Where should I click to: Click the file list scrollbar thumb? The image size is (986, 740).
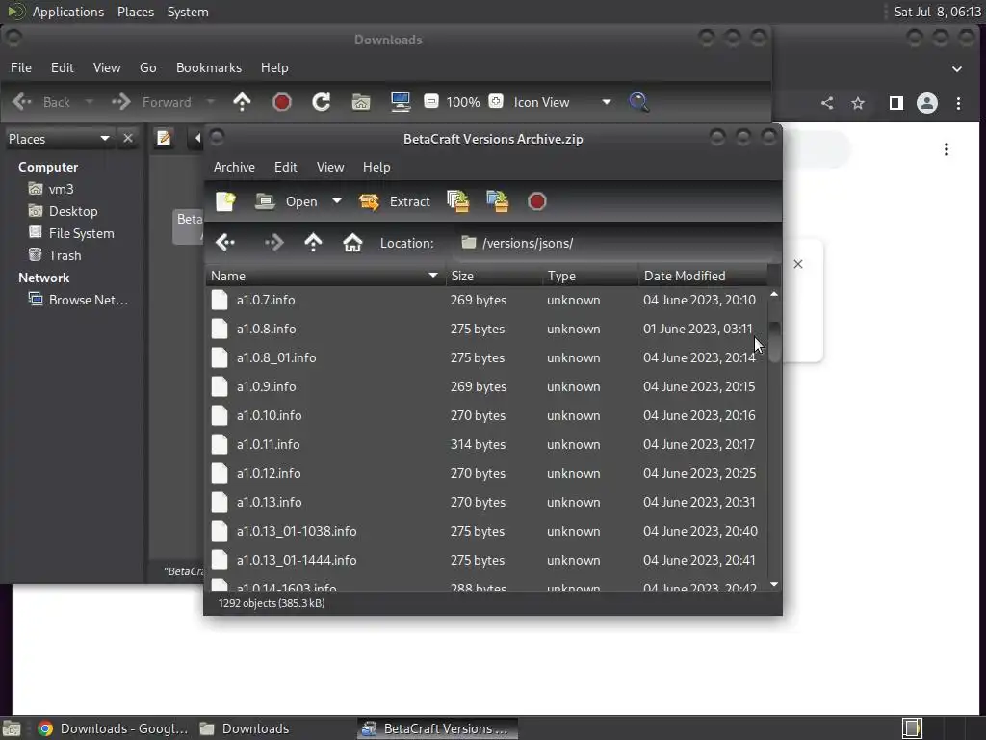coord(774,342)
